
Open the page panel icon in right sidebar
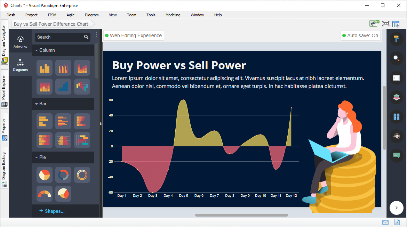(396, 78)
